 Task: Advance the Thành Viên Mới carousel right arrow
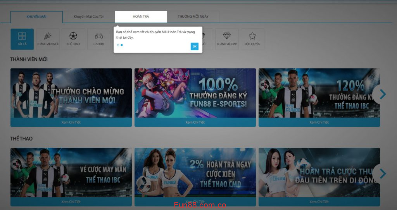383,94
